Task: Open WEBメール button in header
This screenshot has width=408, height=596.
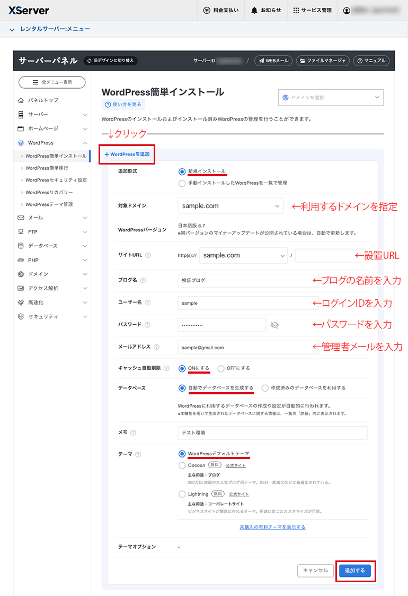Action: (273, 61)
